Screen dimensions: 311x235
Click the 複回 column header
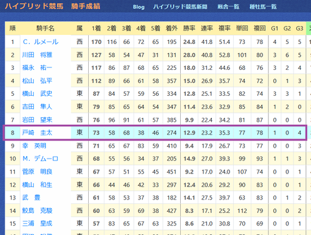click(260, 28)
